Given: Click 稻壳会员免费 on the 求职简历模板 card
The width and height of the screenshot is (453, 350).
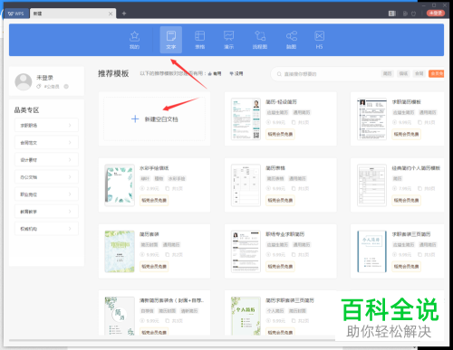Looking at the screenshot, I should tap(406, 134).
